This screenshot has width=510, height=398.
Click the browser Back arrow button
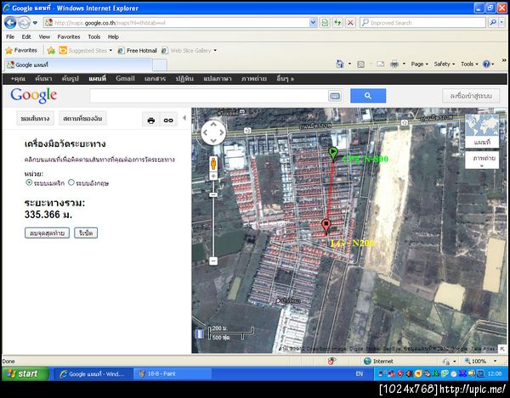10,23
